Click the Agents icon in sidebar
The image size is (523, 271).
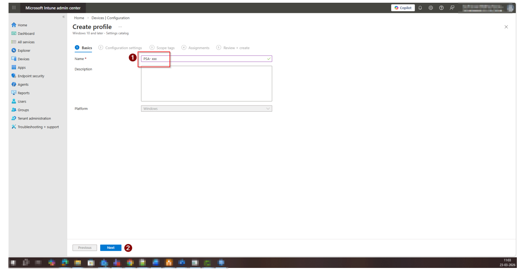pos(14,84)
